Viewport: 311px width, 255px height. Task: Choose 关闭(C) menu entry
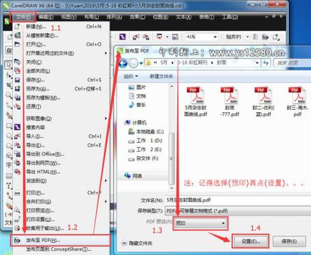62,62
